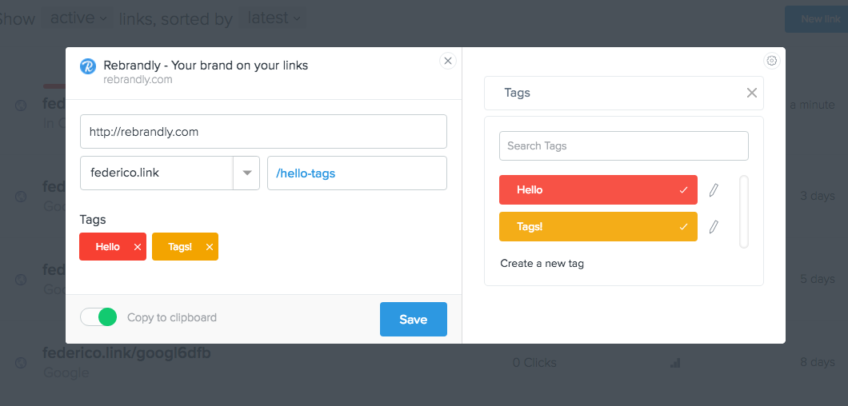Click the title Rebrandly - Your brand on your links
Viewport: 848px width, 406px height.
pyautogui.click(x=206, y=66)
